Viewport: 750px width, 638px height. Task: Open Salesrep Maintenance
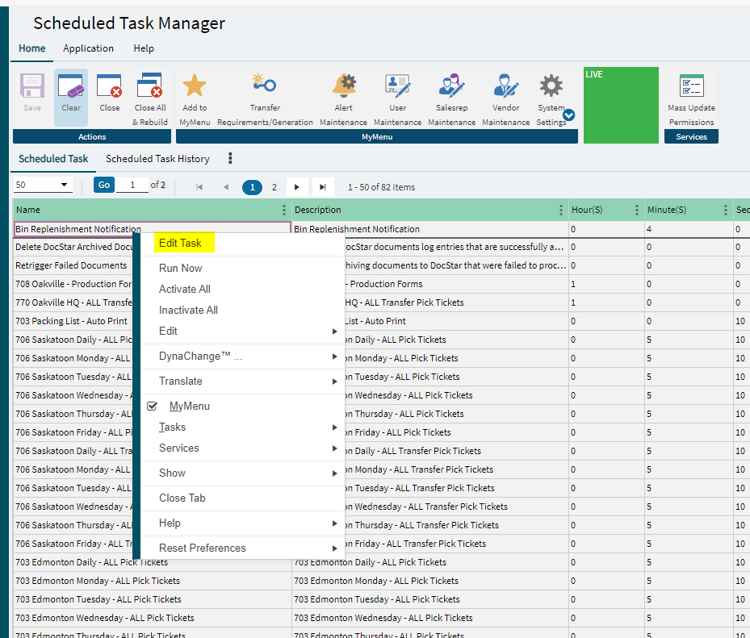451,85
